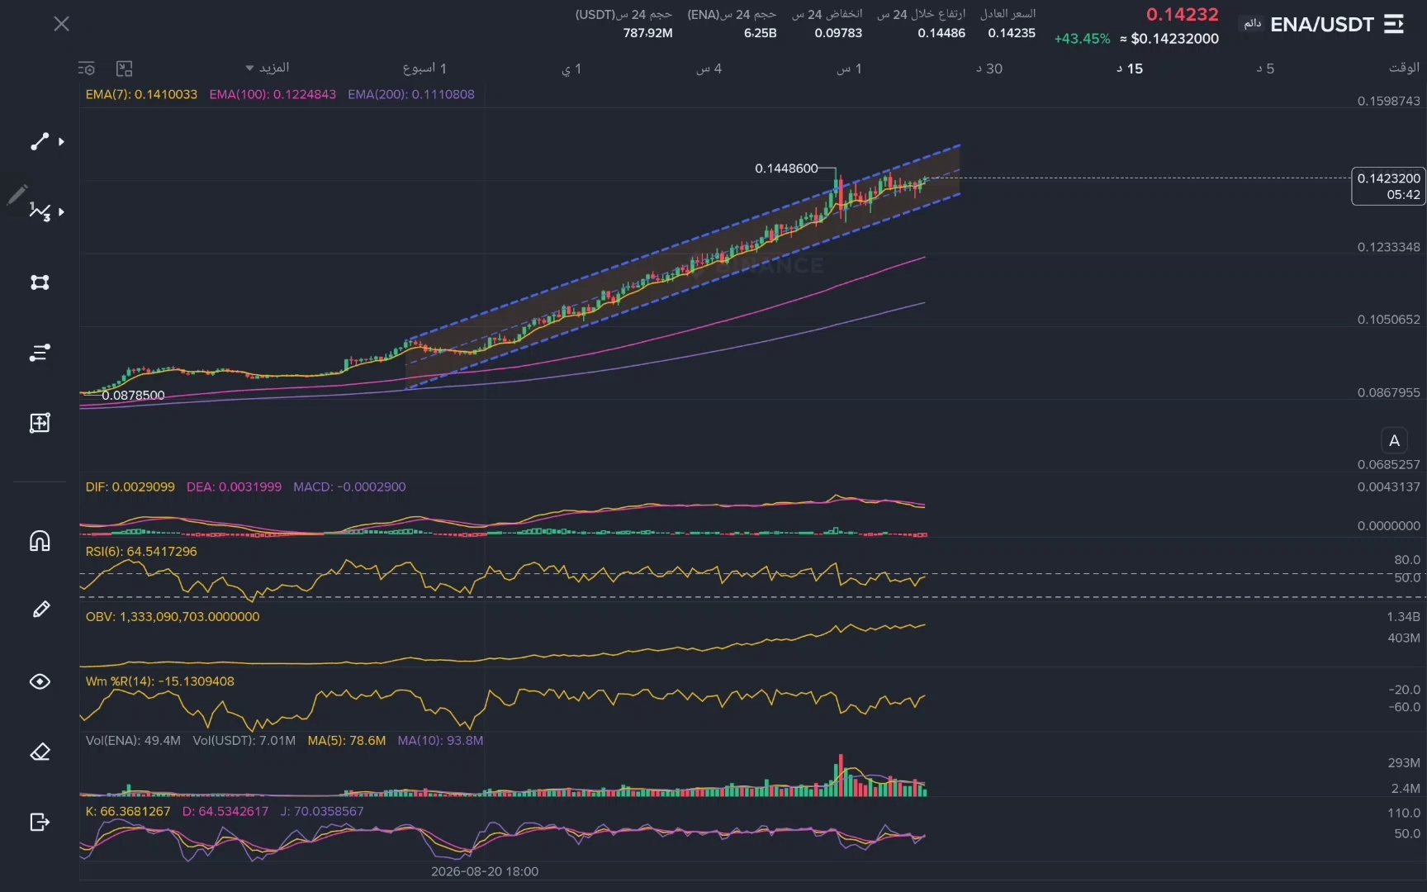Click the K 66.3681267 label
Viewport: 1427px width, 892px height.
[x=128, y=811]
